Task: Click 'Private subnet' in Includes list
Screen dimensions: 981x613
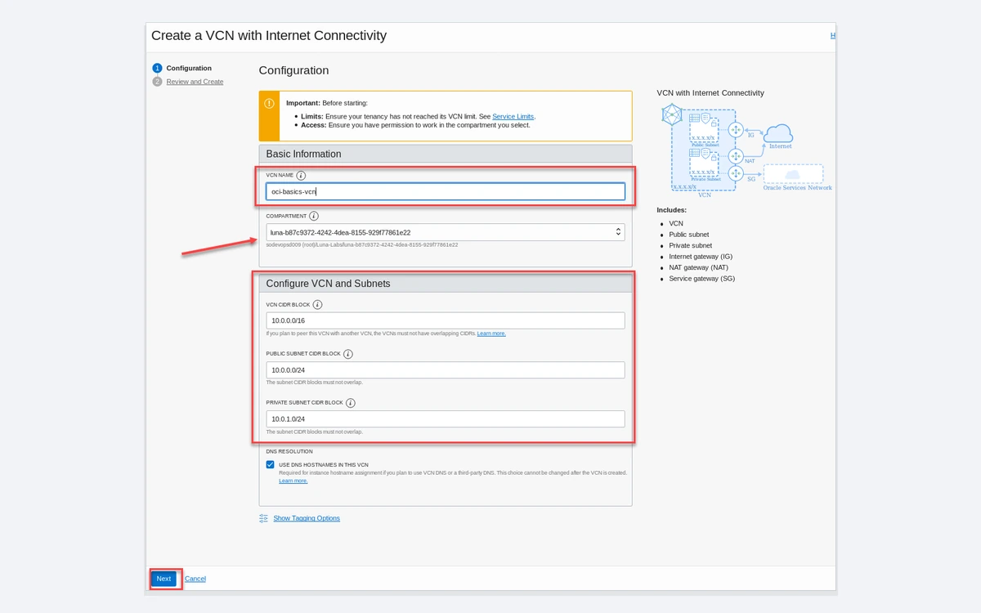Action: pos(690,245)
